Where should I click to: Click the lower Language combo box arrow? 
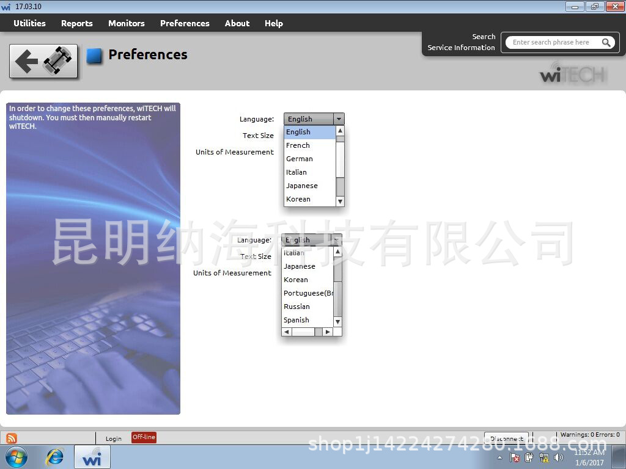tap(336, 239)
